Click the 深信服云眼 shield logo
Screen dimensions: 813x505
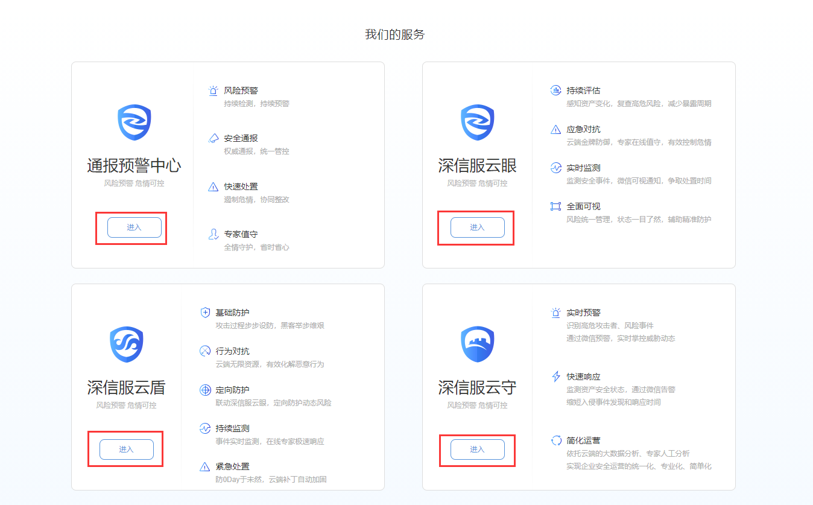477,122
